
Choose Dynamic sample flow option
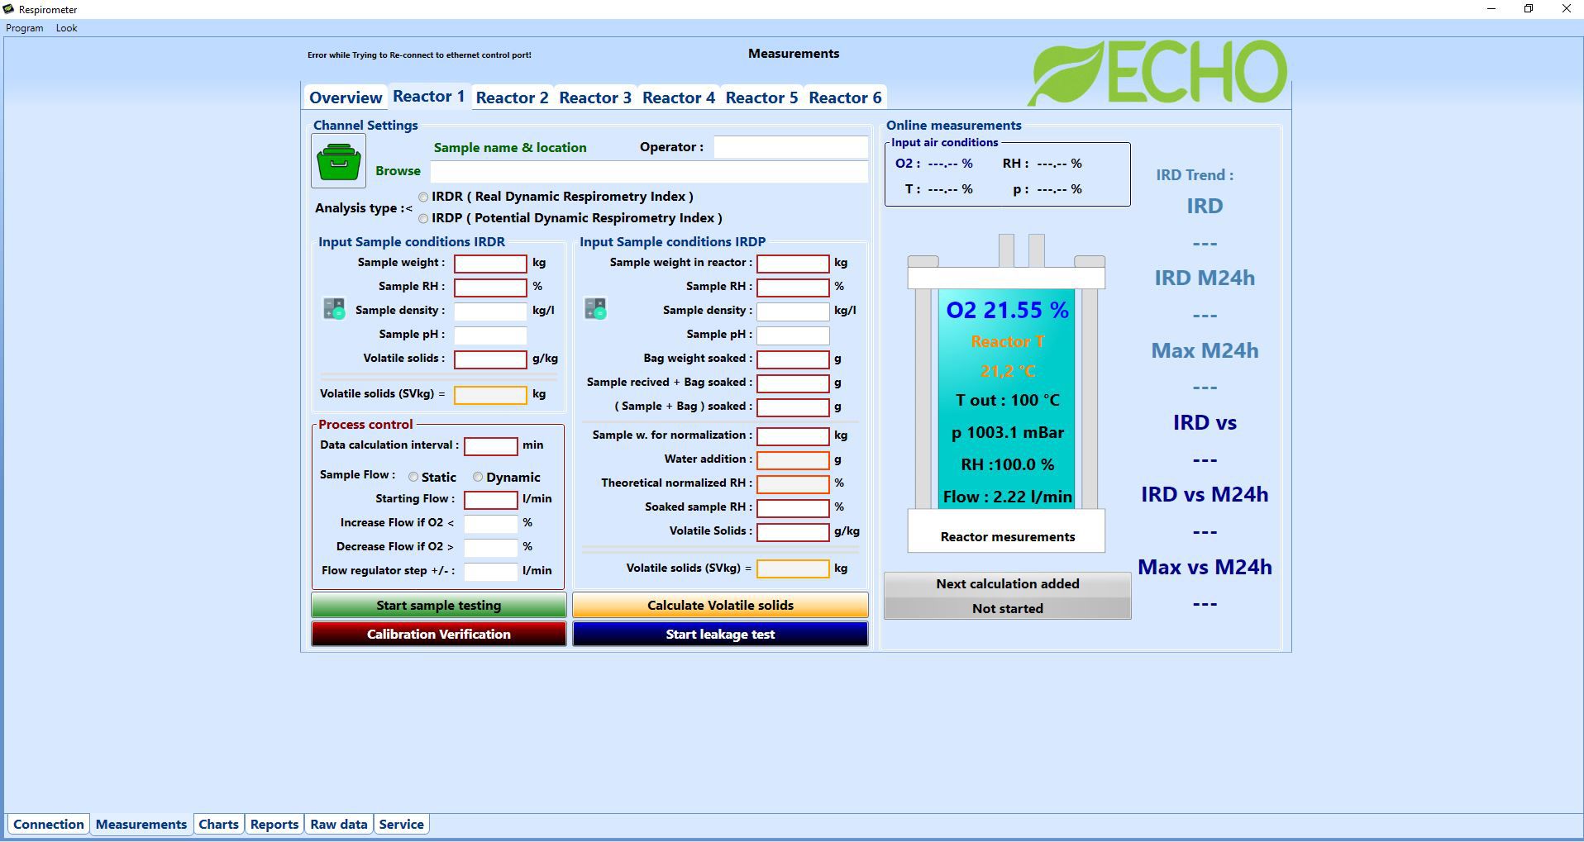click(x=478, y=477)
